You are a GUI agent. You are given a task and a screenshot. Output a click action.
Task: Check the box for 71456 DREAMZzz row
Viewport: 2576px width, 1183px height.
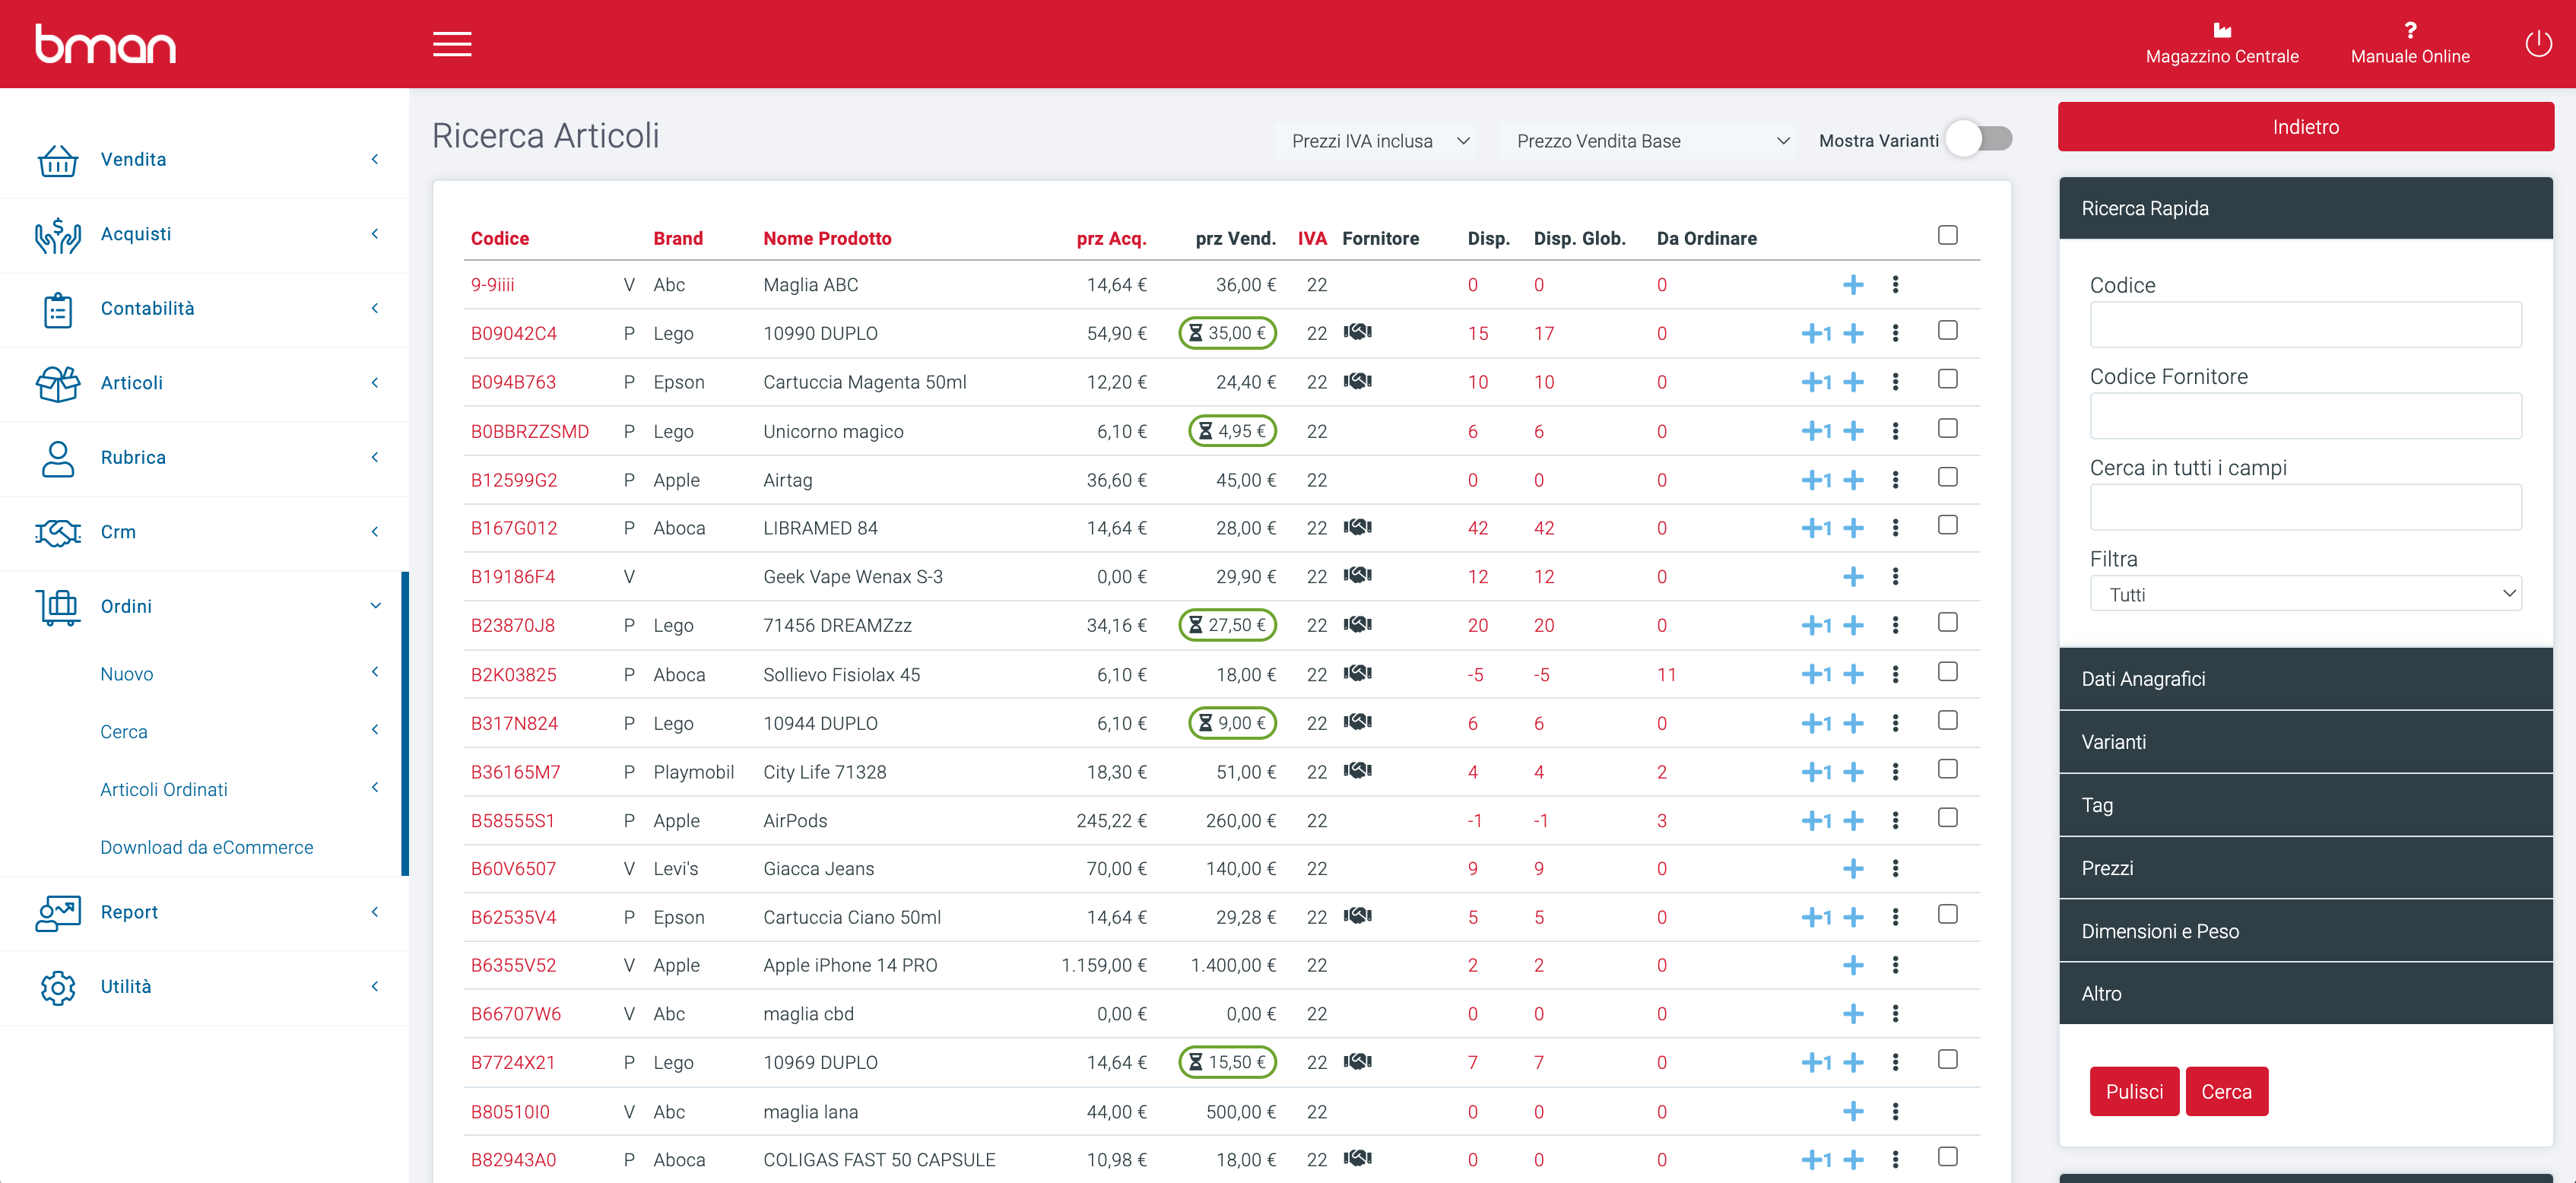point(1947,622)
